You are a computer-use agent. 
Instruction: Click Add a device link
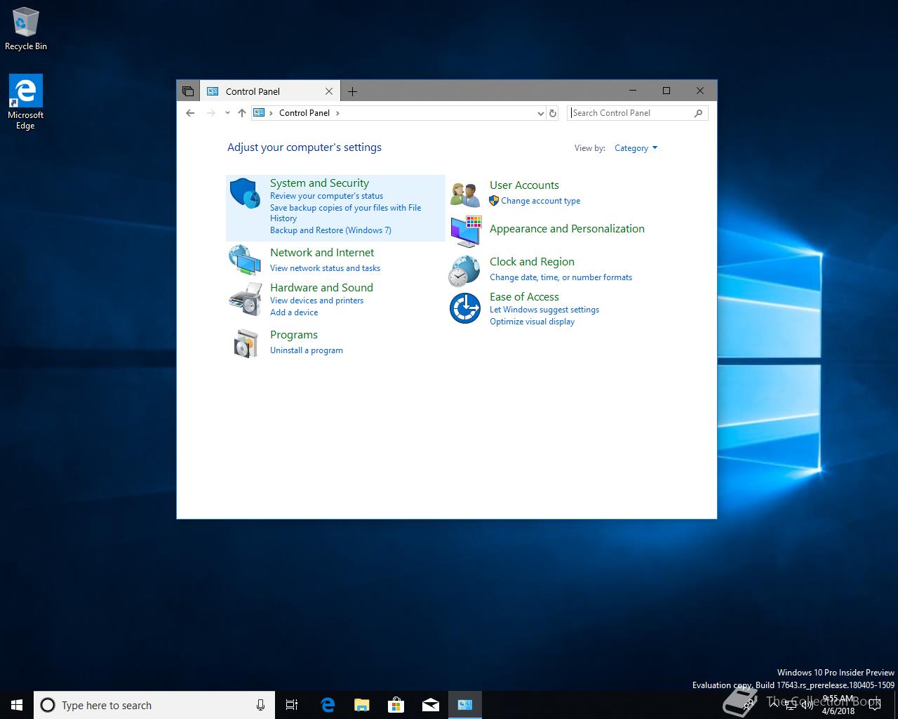pos(294,312)
